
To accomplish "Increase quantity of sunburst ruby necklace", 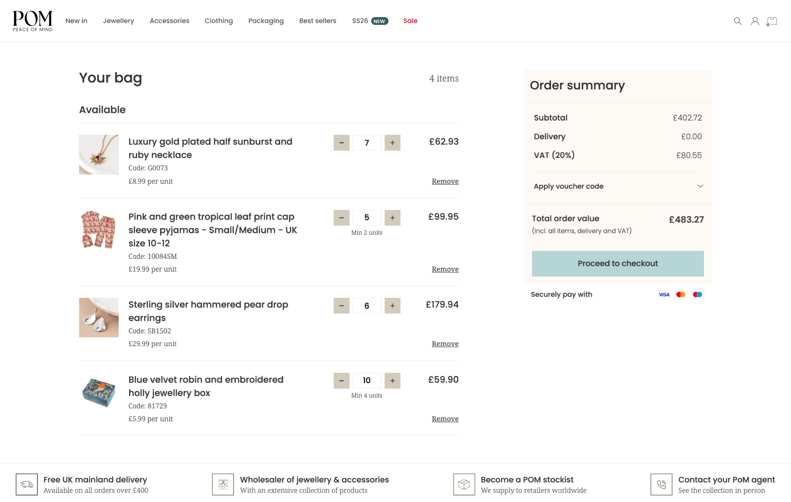I will click(x=392, y=143).
